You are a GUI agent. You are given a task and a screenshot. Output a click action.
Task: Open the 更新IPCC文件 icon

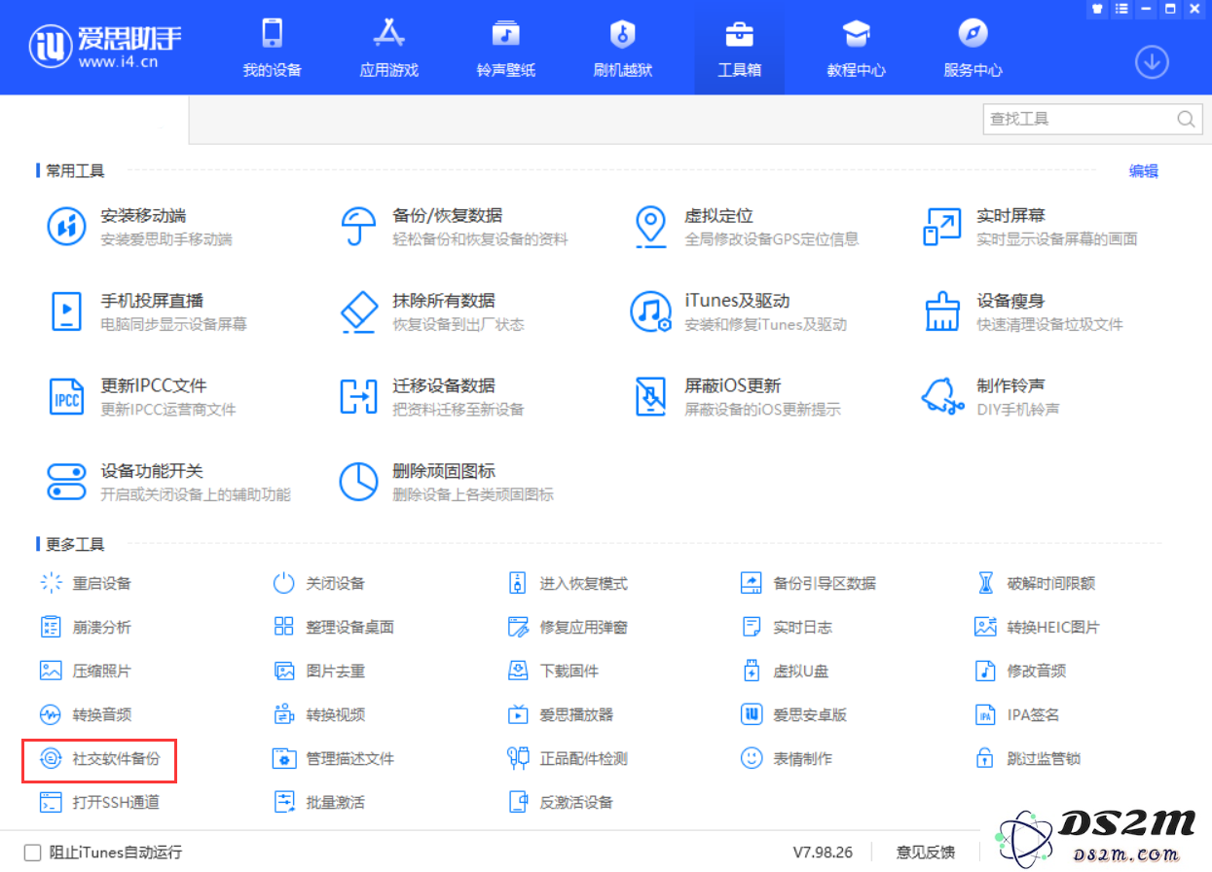pos(67,396)
